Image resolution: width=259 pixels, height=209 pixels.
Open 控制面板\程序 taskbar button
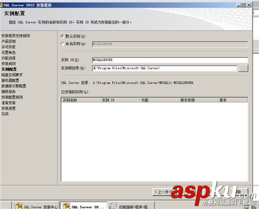(131, 206)
